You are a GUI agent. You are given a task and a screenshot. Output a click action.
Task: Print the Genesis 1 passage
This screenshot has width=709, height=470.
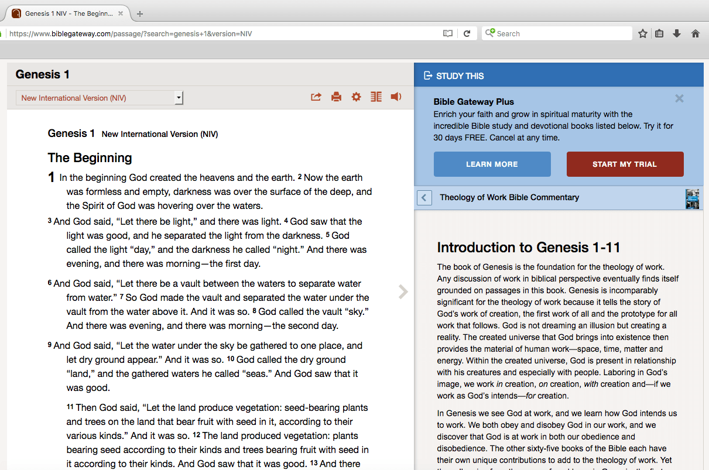[x=336, y=97]
